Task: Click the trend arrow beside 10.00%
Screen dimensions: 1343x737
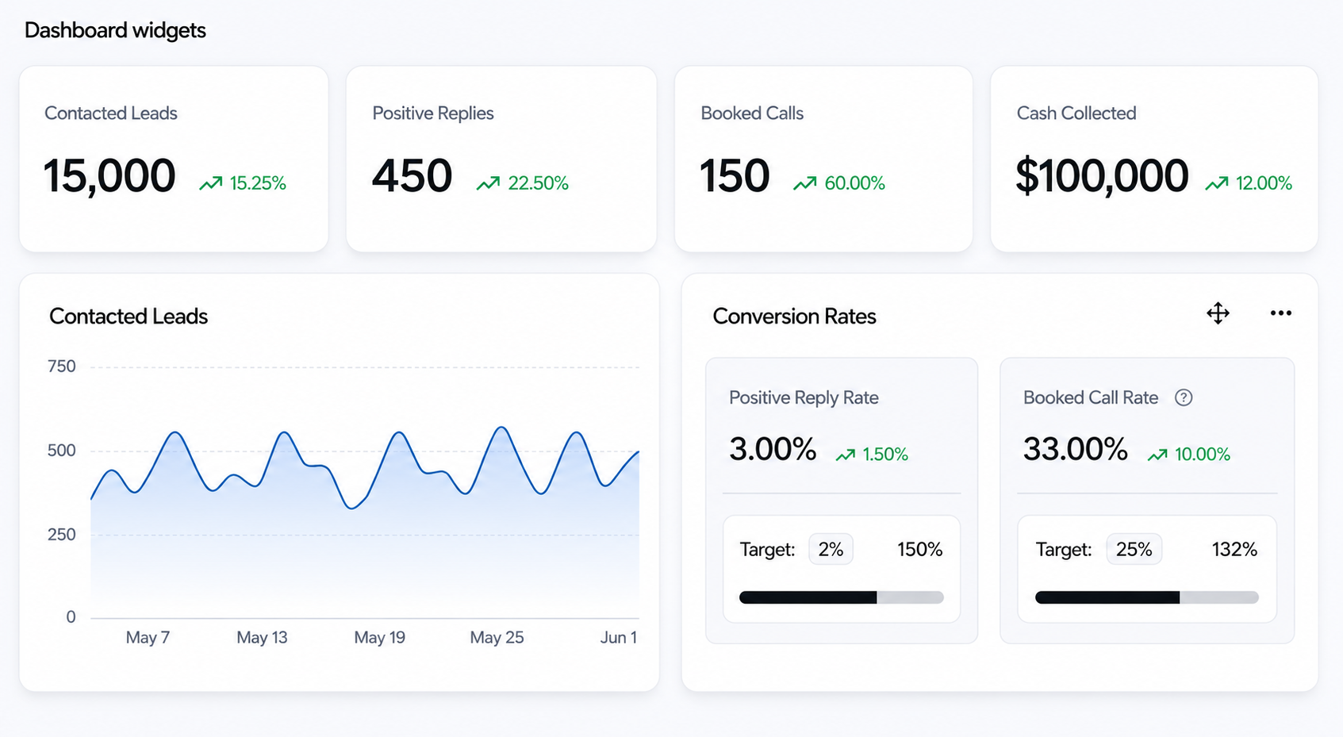Action: 1157,455
